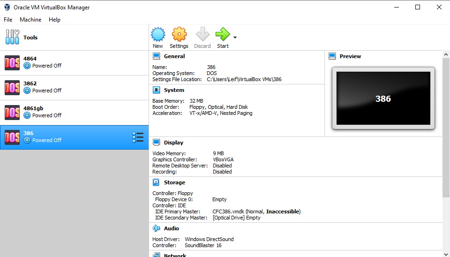The width and height of the screenshot is (450, 257).
Task: Click 'Floppy, Optical, Hard Disk' boot order
Action: [218, 107]
